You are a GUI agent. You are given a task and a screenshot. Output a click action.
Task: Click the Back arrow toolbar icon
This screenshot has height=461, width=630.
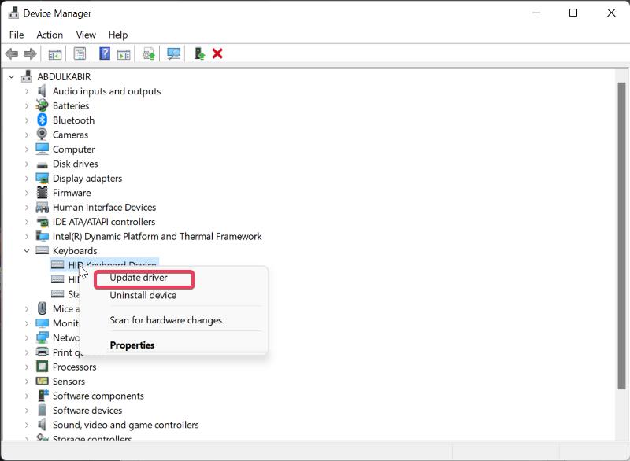coord(12,53)
